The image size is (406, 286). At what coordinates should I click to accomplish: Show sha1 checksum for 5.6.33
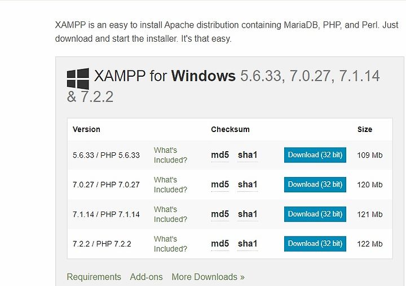[248, 155]
